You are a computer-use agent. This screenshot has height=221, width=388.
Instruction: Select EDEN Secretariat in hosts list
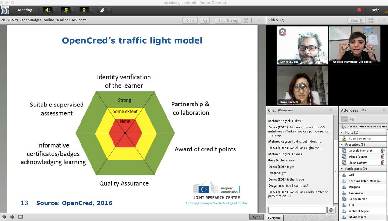coord(363,138)
